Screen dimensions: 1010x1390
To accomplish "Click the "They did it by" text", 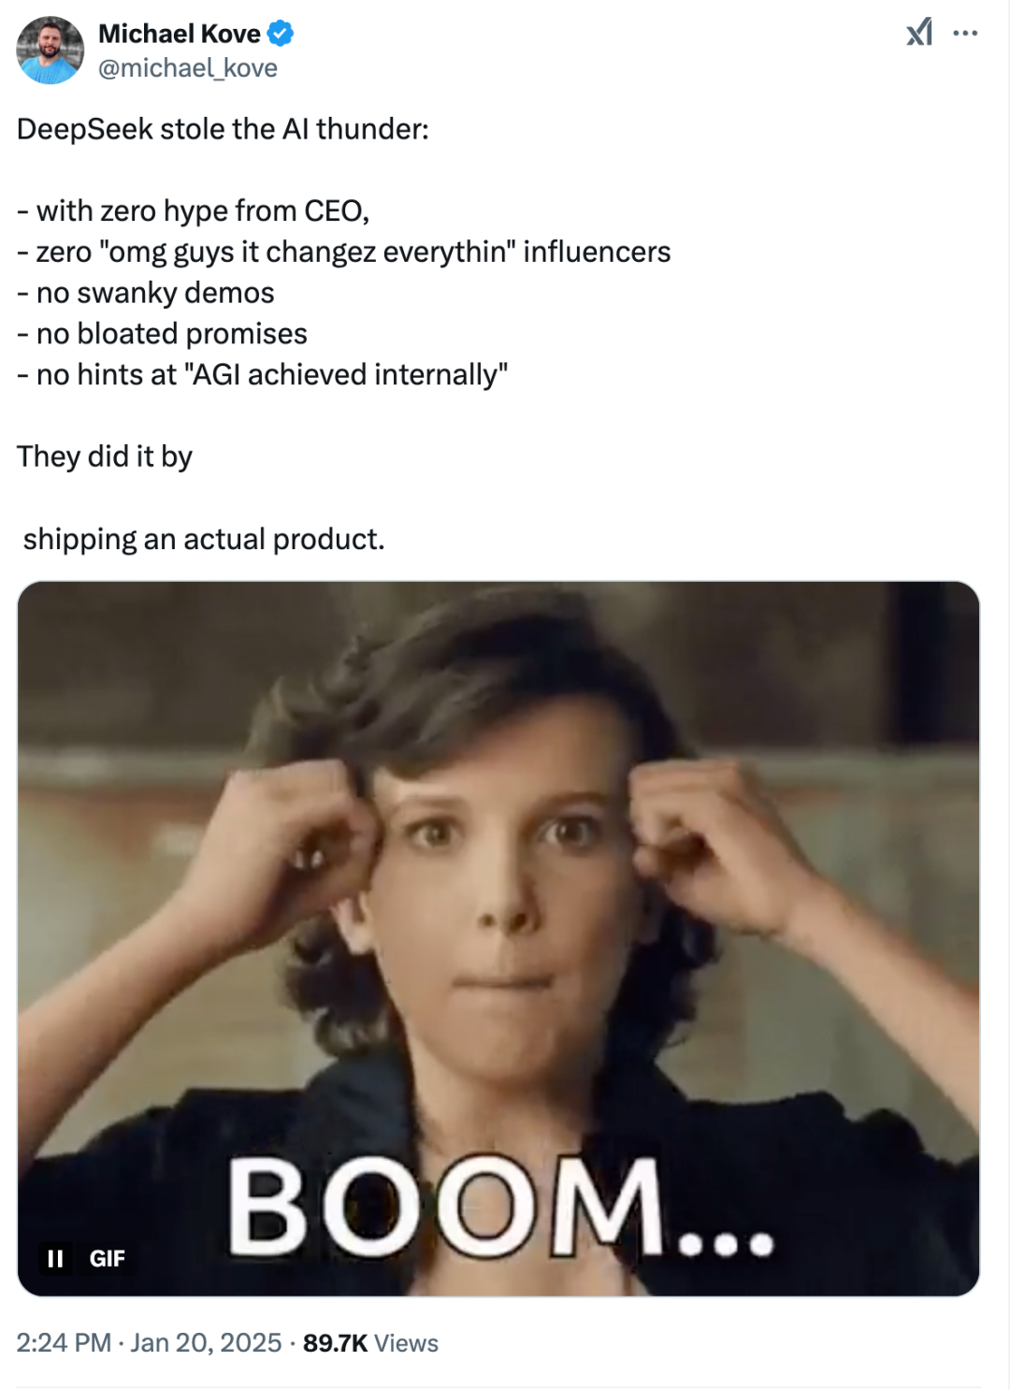I will point(105,456).
